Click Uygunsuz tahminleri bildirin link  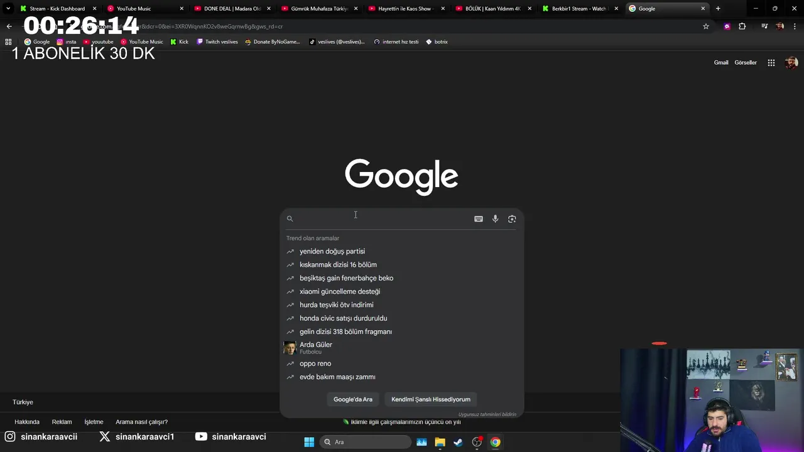(x=487, y=414)
